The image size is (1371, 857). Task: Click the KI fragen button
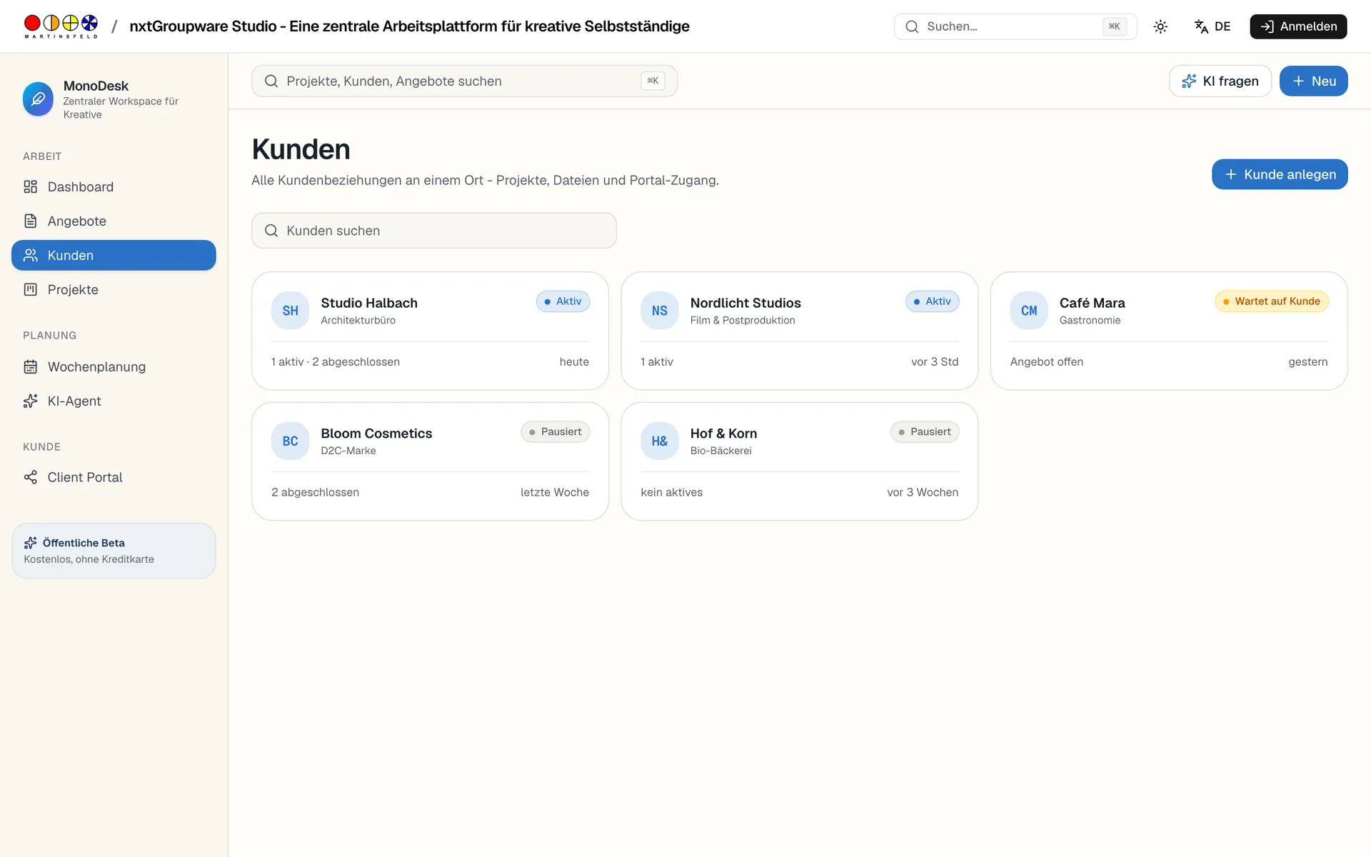click(1220, 81)
